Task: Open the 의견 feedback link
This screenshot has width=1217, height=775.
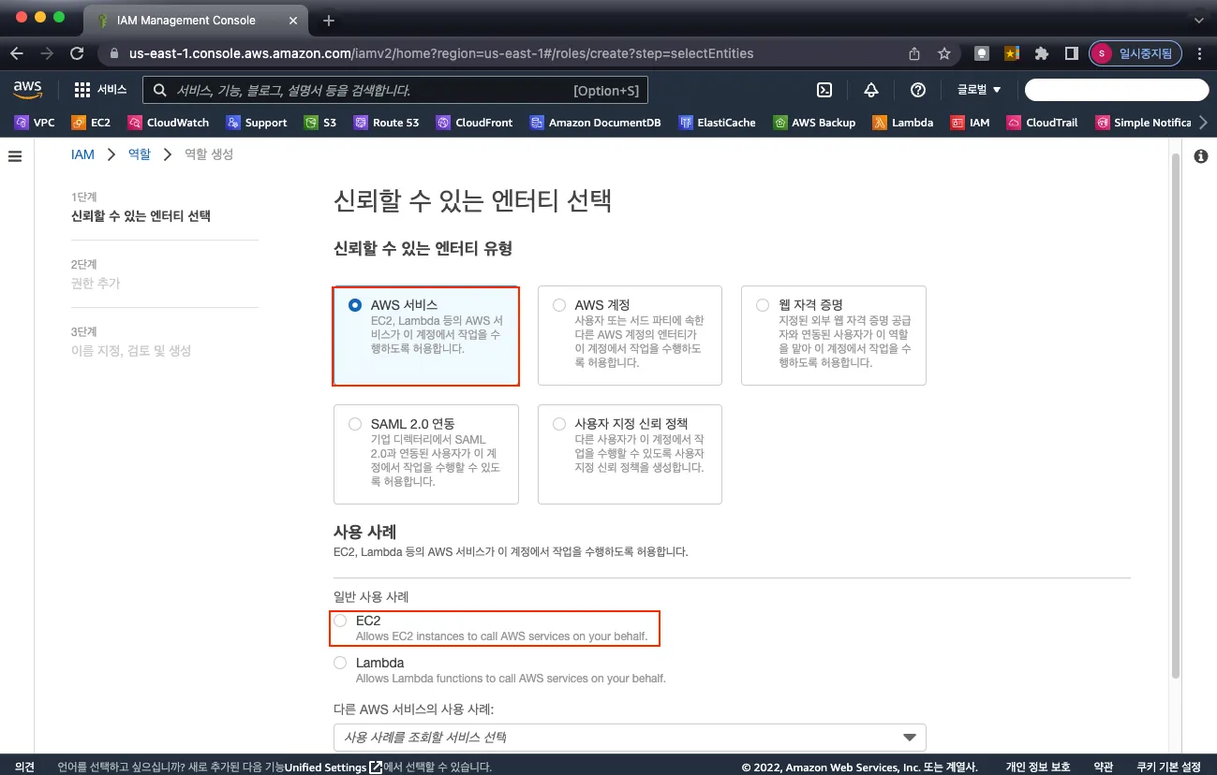Action: coord(25,768)
